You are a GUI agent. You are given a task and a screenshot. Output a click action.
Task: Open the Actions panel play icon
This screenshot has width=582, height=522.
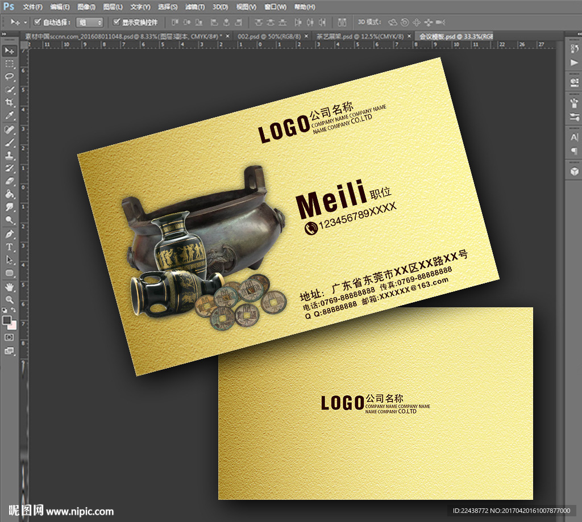coord(574,62)
